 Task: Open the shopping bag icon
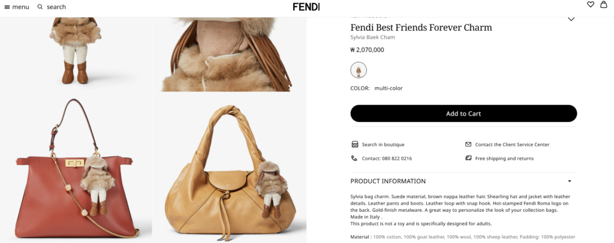603,5
